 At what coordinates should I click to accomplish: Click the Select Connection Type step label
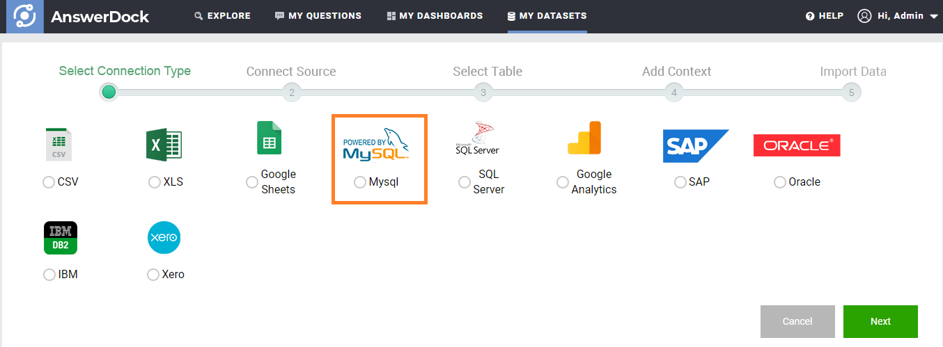pos(125,71)
